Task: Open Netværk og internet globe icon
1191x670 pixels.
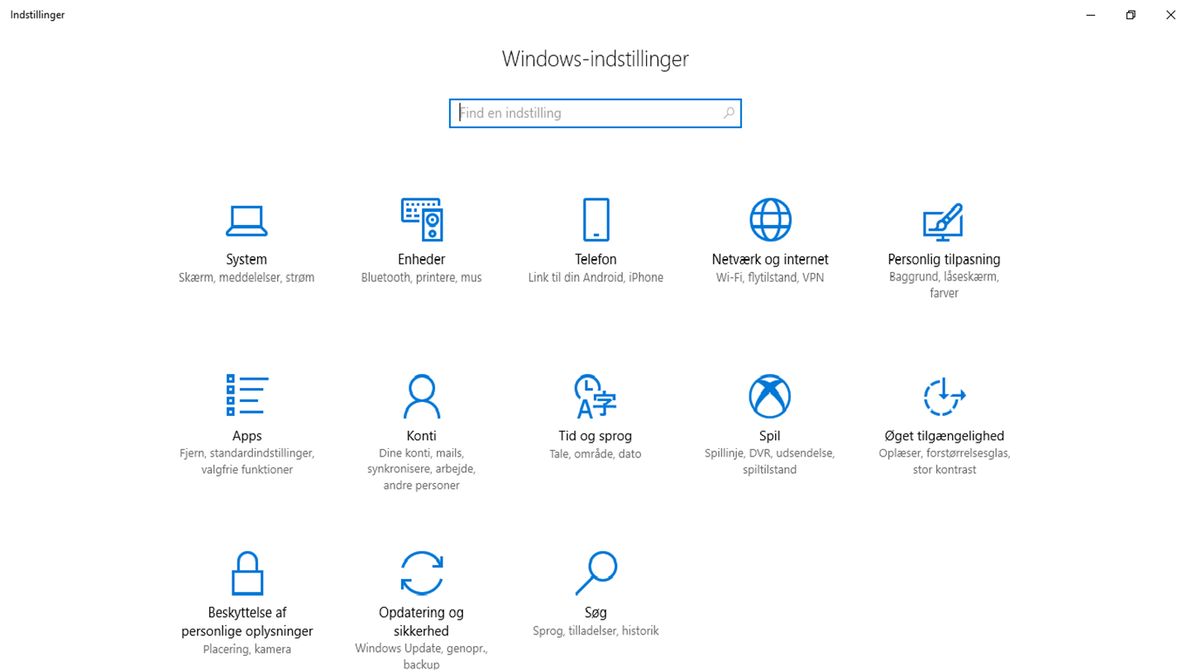Action: [770, 219]
